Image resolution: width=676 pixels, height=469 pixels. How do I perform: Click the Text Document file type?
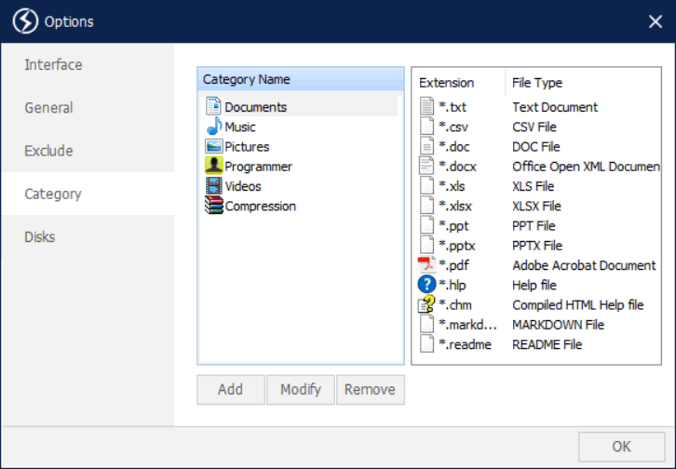coord(555,107)
